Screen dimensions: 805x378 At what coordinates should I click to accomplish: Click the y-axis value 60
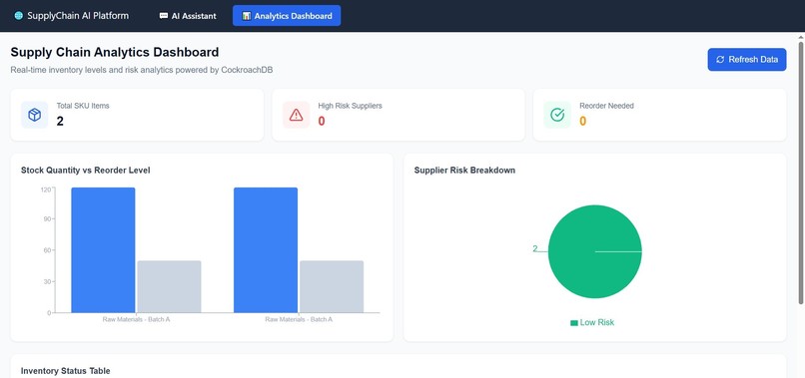47,250
